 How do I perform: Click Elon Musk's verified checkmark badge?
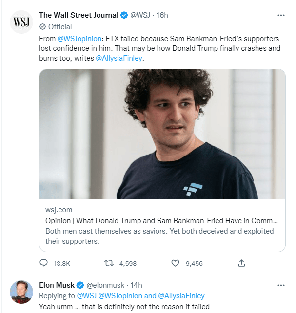coord(80,285)
